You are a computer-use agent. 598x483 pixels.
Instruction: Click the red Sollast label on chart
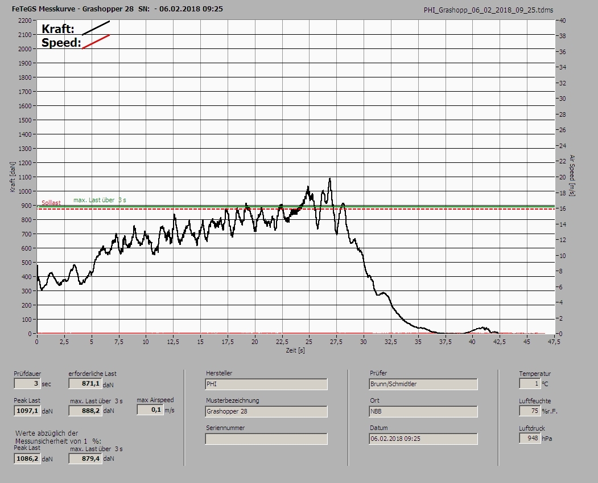(x=51, y=203)
